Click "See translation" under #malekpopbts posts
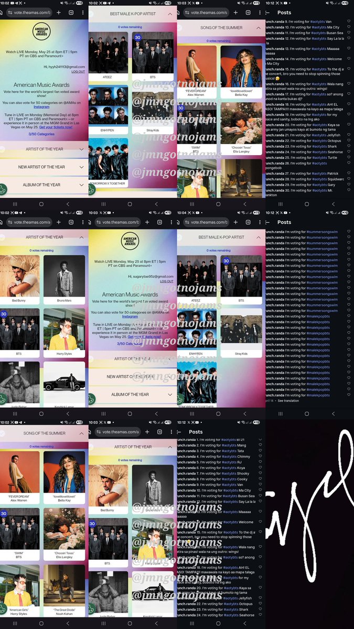 point(288,400)
